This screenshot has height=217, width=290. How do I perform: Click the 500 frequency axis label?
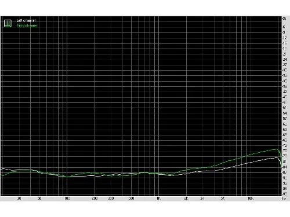[x=131, y=198]
